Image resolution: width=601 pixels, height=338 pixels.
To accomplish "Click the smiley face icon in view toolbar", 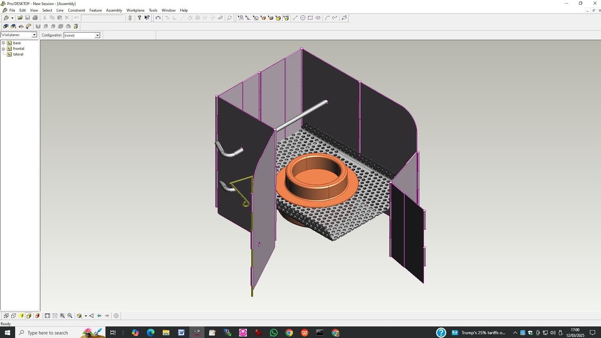I will click(x=116, y=316).
